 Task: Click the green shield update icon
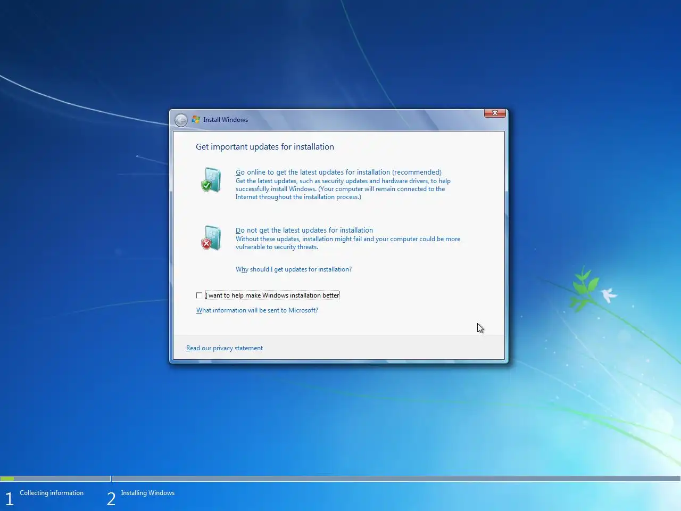tap(211, 180)
